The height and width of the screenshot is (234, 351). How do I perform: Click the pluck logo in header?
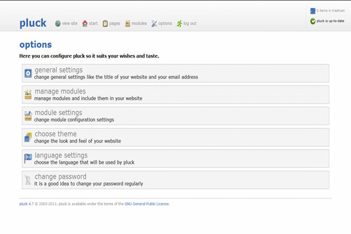[33, 23]
